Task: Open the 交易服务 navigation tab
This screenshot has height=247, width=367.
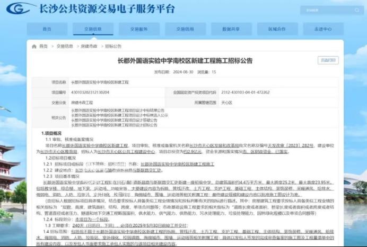Action: tap(139, 29)
